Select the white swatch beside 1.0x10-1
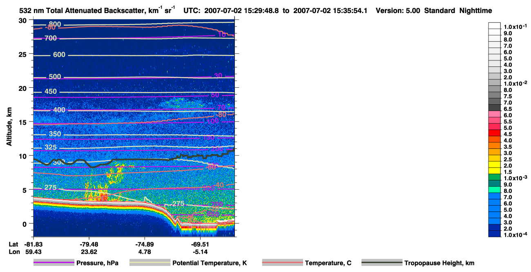 (x=494, y=25)
